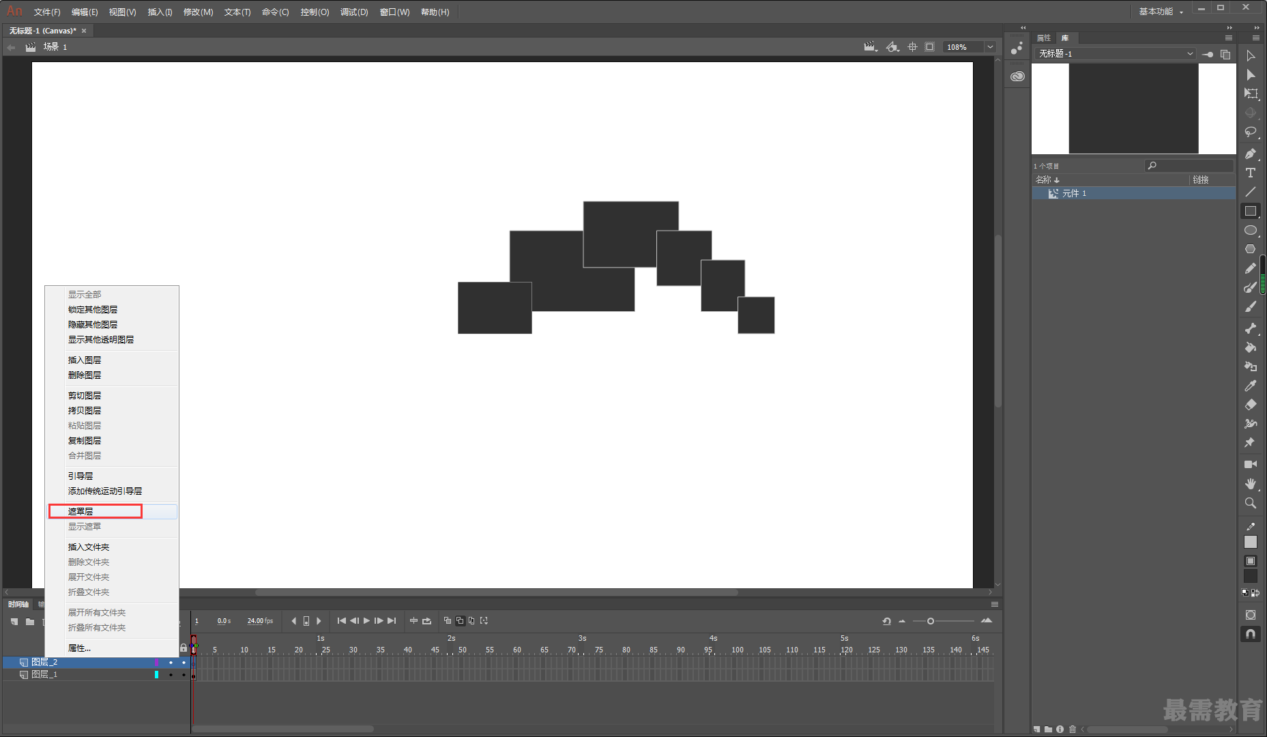Click the stroke color swatch
This screenshot has height=737, width=1267.
(1251, 542)
